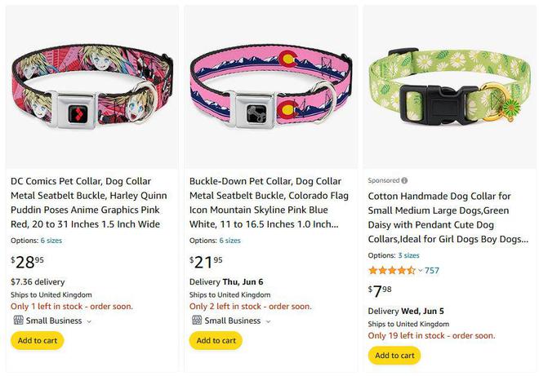Screen dimensions: 539x376
Task: Open DC Comics Pet Collar title link
Action: (x=89, y=202)
